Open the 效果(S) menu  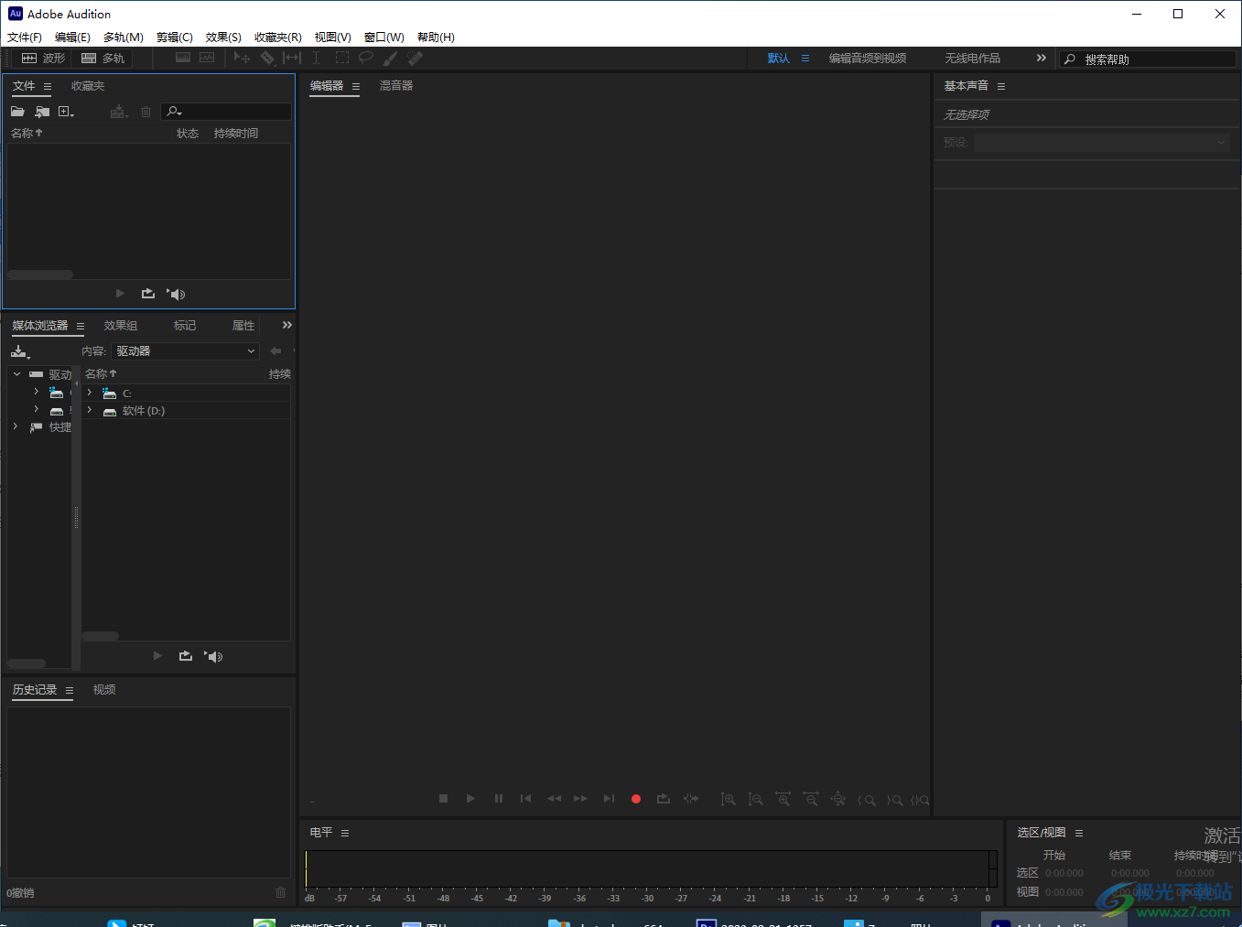click(223, 38)
